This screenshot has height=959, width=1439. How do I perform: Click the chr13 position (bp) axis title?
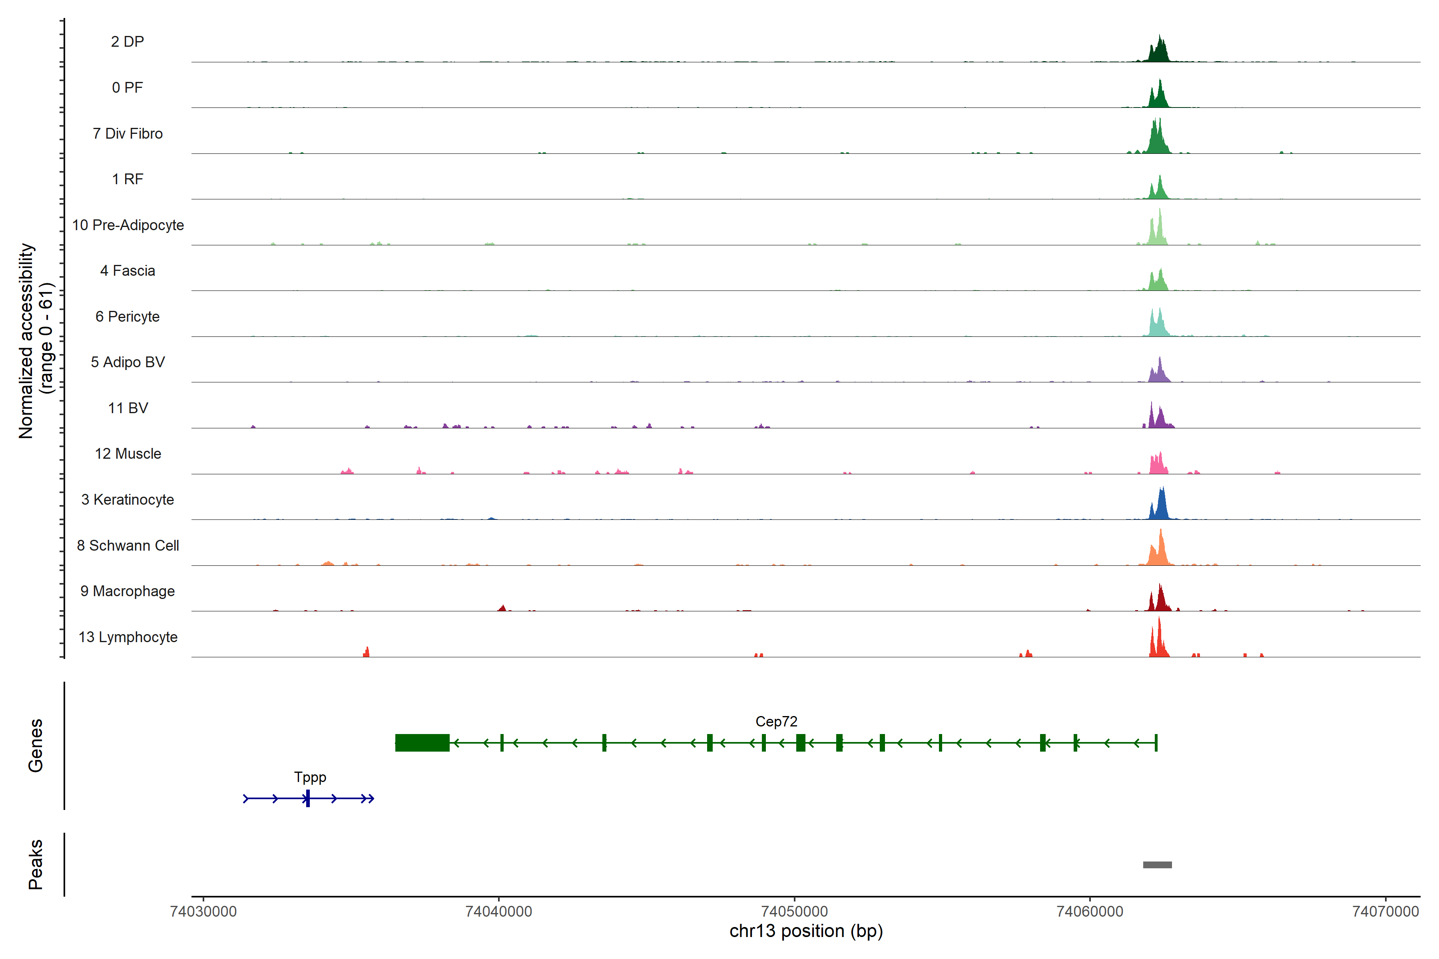806,931
